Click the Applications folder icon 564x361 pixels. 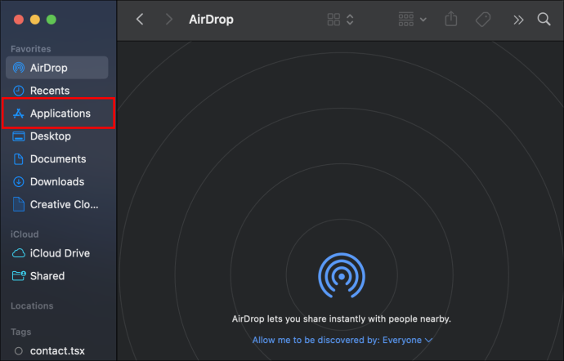pos(18,114)
